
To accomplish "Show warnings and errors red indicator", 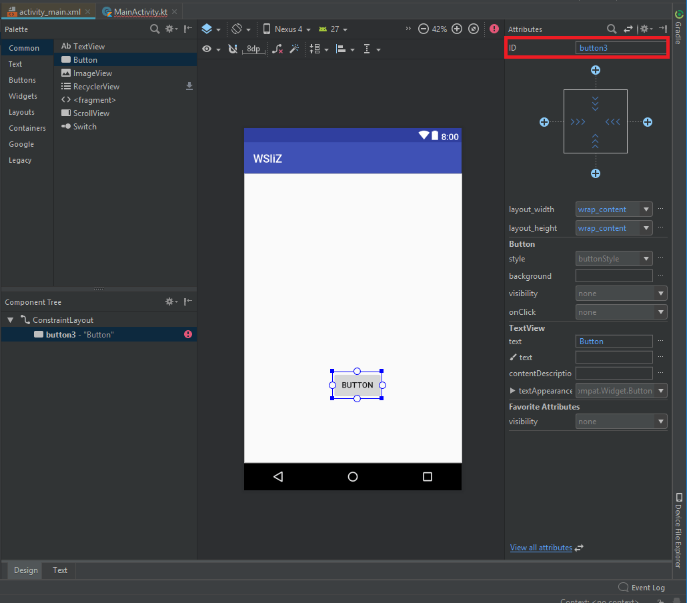I will tap(494, 29).
